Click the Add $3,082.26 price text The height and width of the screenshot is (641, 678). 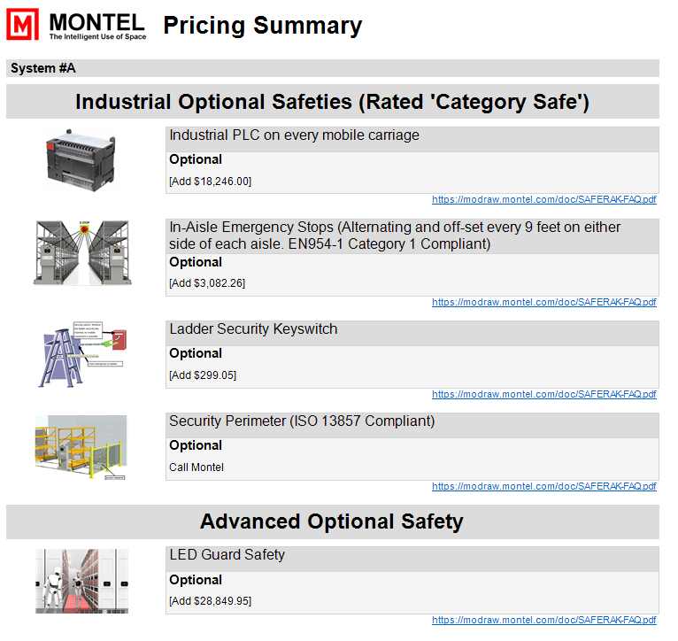click(x=207, y=283)
